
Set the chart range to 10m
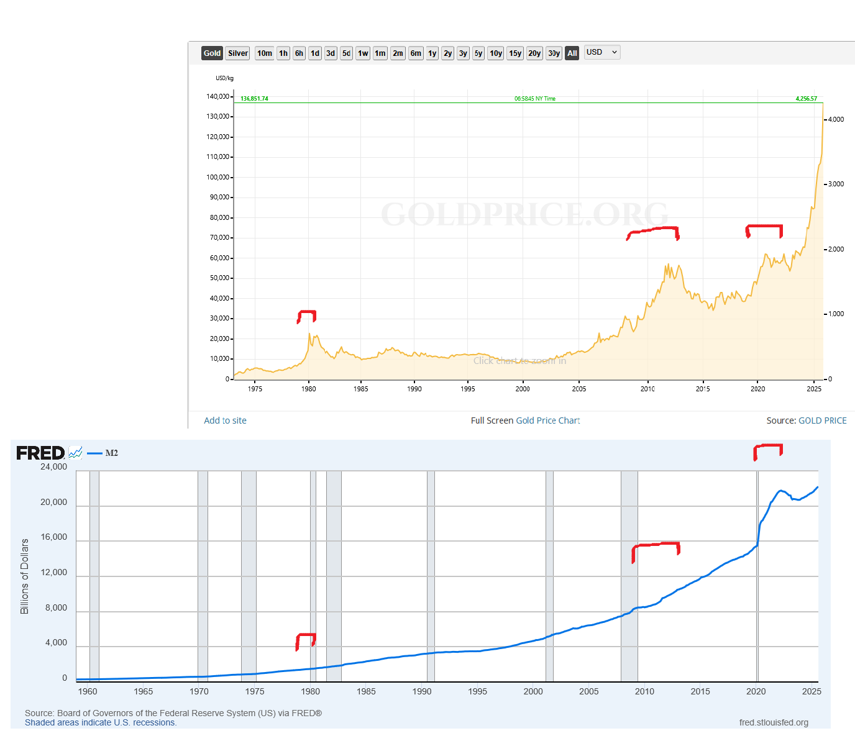(265, 53)
